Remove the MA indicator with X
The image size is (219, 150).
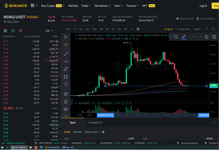[138, 39]
